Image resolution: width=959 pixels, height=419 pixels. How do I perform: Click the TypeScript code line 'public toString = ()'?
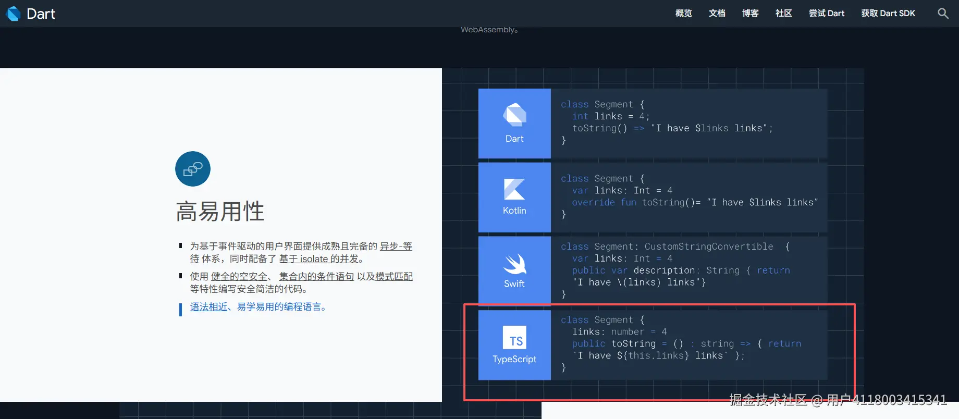click(687, 344)
